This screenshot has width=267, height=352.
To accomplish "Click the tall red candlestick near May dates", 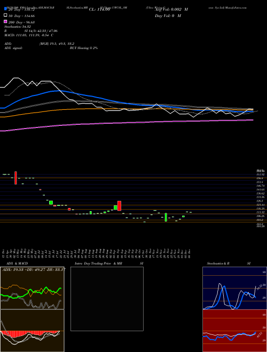I will (15, 178).
